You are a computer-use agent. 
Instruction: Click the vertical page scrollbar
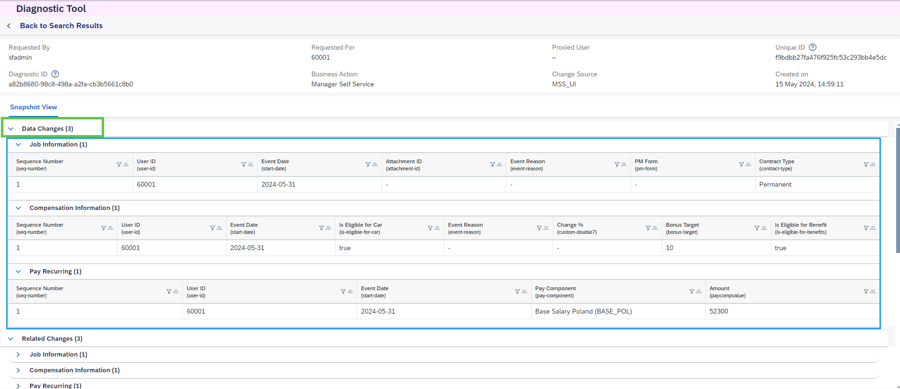click(x=898, y=191)
